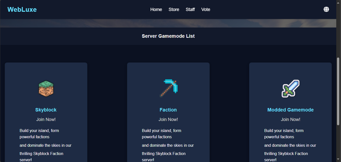Screen dimensions: 341x162
Task: Open the Skyblock gamemode title
Action: [46, 110]
